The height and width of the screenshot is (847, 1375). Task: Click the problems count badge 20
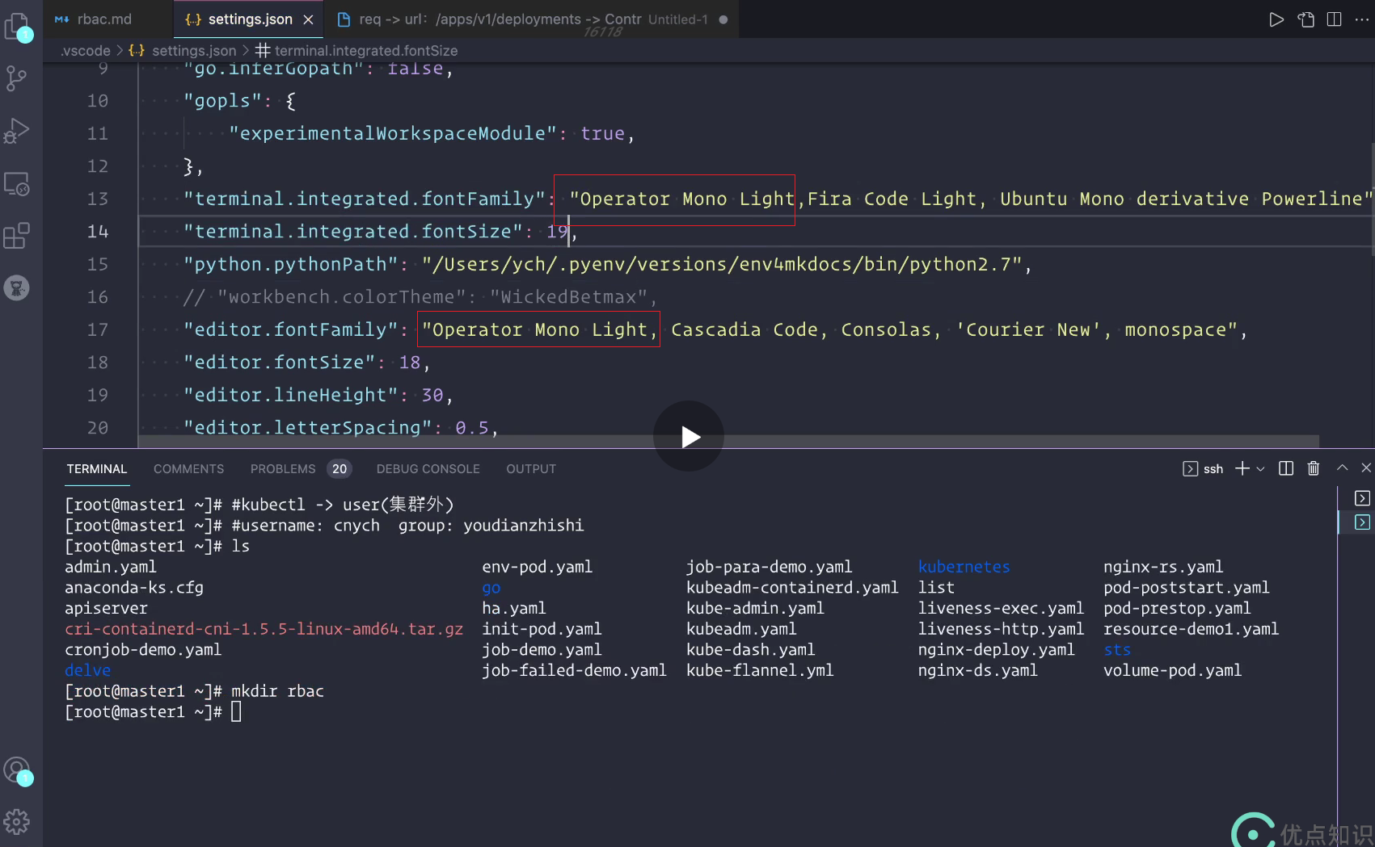(x=340, y=469)
